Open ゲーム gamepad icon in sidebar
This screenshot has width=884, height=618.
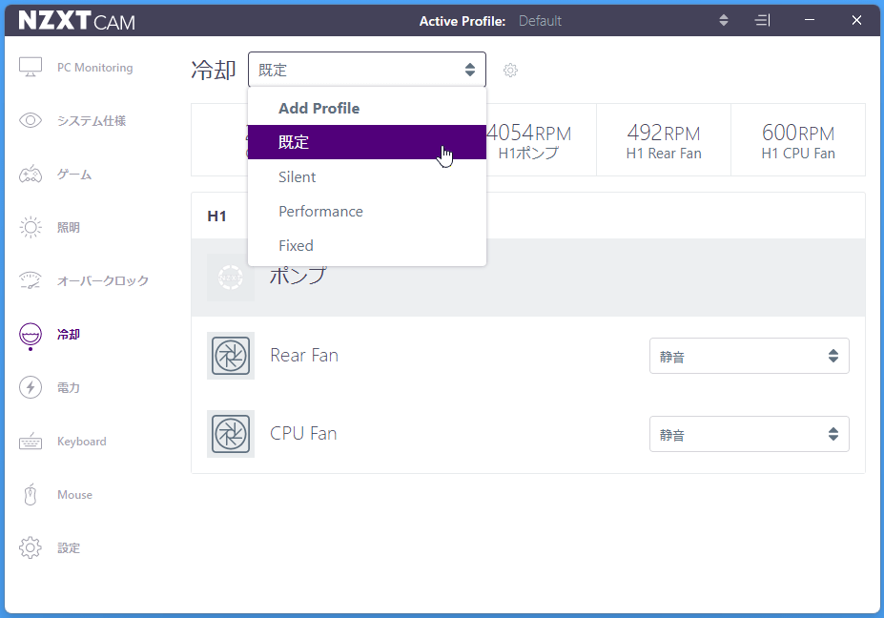pos(31,175)
